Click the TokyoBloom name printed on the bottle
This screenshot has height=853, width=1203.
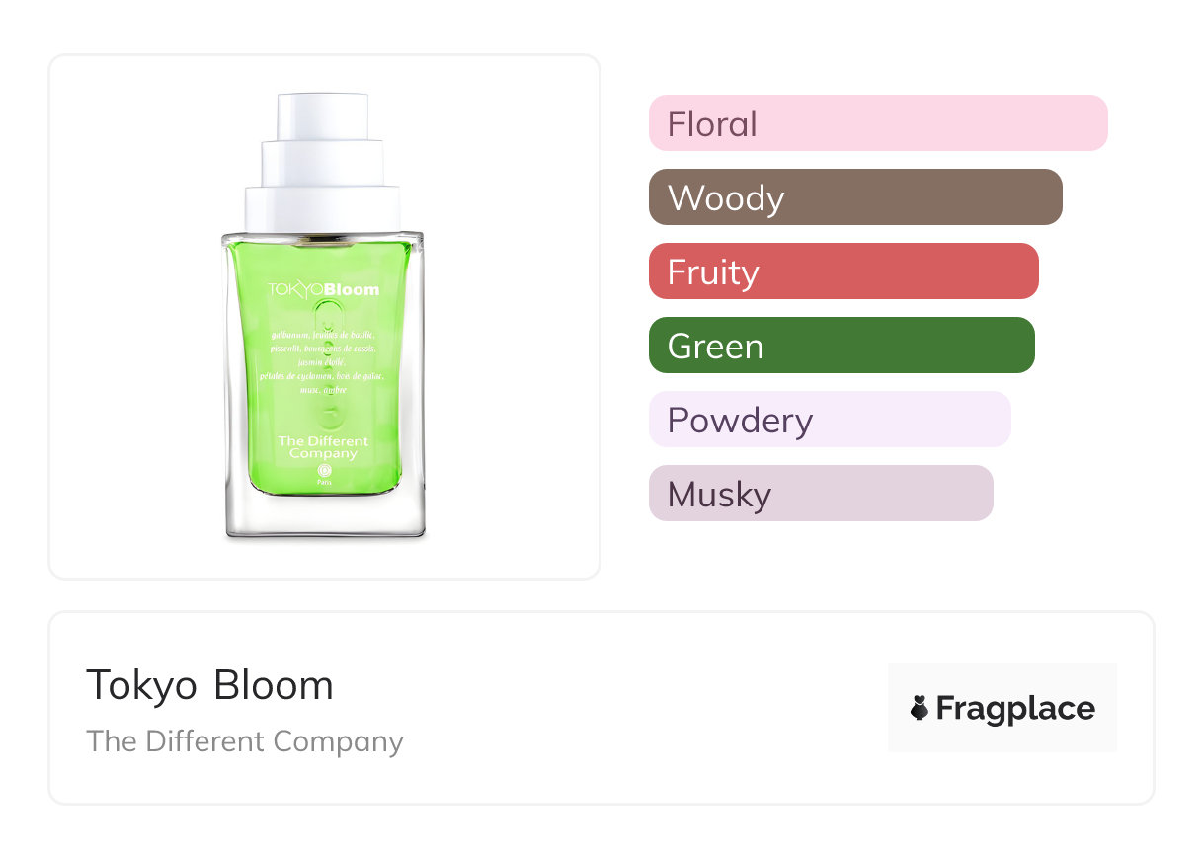coord(323,289)
